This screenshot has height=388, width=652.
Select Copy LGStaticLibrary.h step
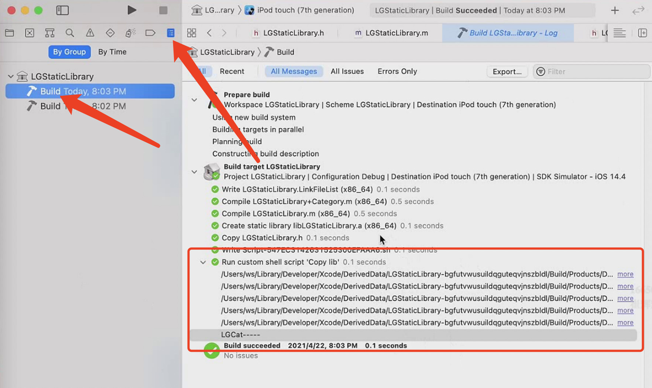coord(280,238)
